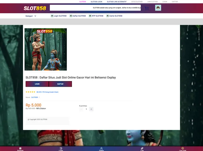Click the Daftar SLOT858 nav link

pyautogui.click(x=79, y=16)
